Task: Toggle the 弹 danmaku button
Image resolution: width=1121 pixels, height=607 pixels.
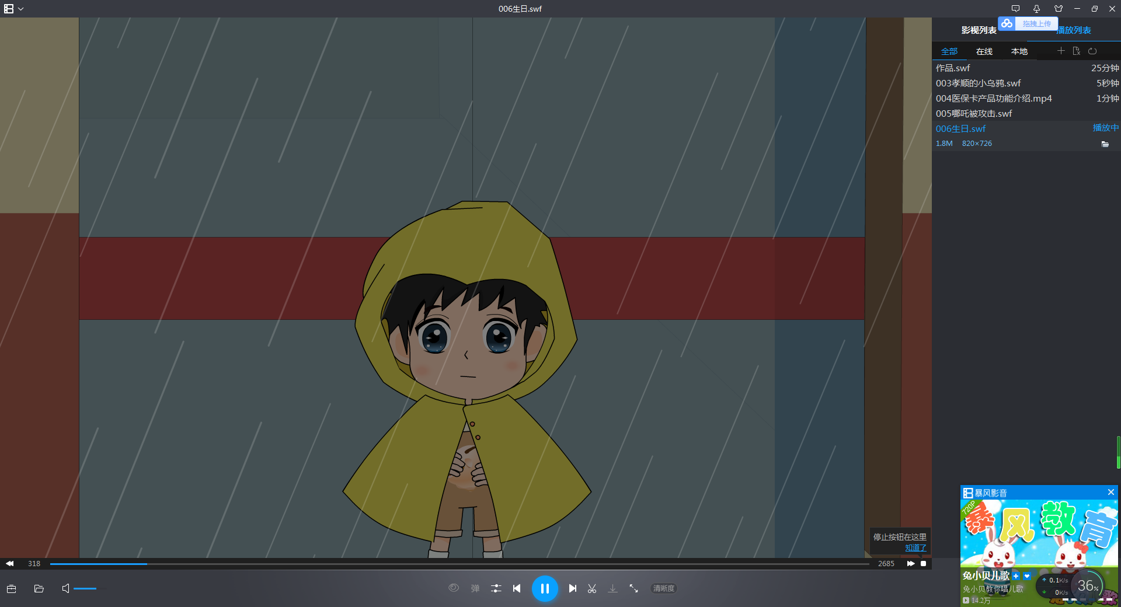Action: (475, 588)
